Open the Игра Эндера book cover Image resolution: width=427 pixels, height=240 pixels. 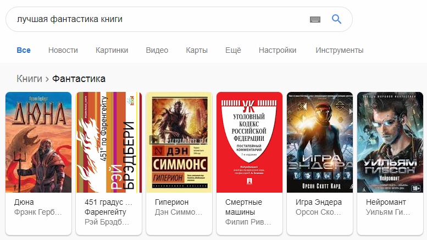[320, 142]
